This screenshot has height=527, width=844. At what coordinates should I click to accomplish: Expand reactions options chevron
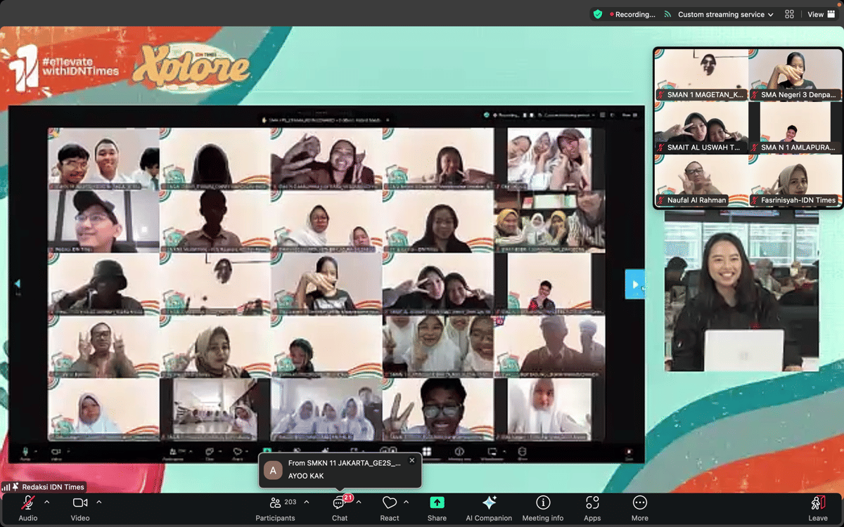[406, 502]
